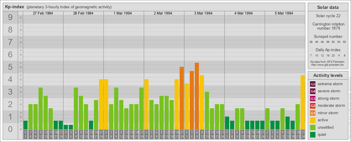Click the orange 3-6 bar on 3 Mar 1994
The width and height of the screenshot is (351, 142).
192,100
